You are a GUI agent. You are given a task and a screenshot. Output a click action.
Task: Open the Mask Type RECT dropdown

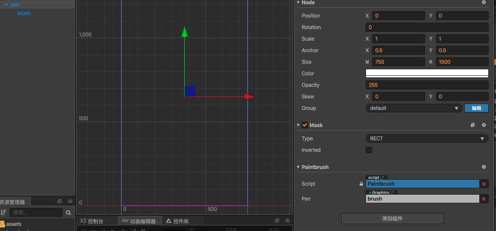pyautogui.click(x=427, y=138)
